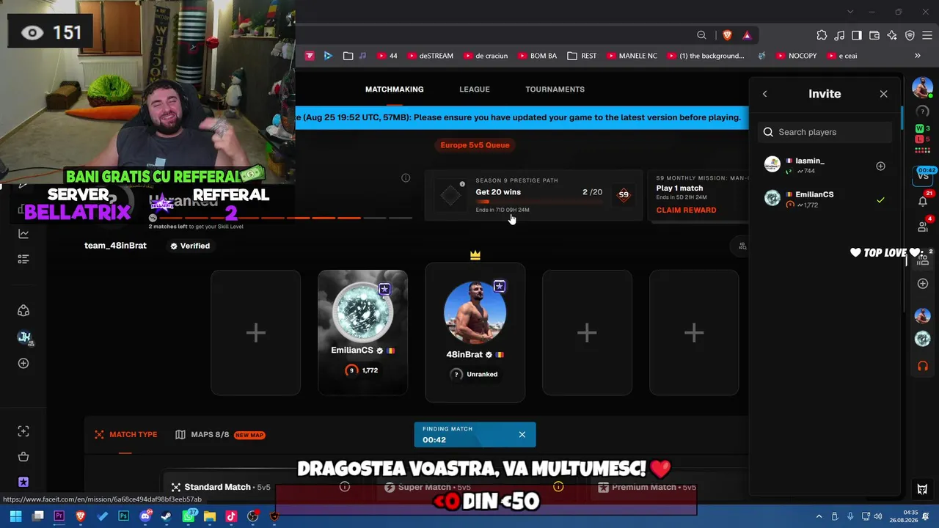The width and height of the screenshot is (939, 528).
Task: Click the Europe 5v5 Queue button
Action: [475, 145]
